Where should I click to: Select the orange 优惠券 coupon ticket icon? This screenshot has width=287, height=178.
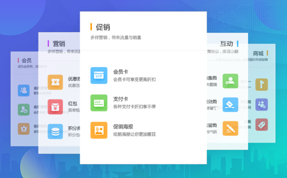point(55,82)
